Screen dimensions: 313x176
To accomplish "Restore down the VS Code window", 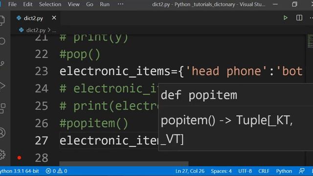I will tap(294, 4).
